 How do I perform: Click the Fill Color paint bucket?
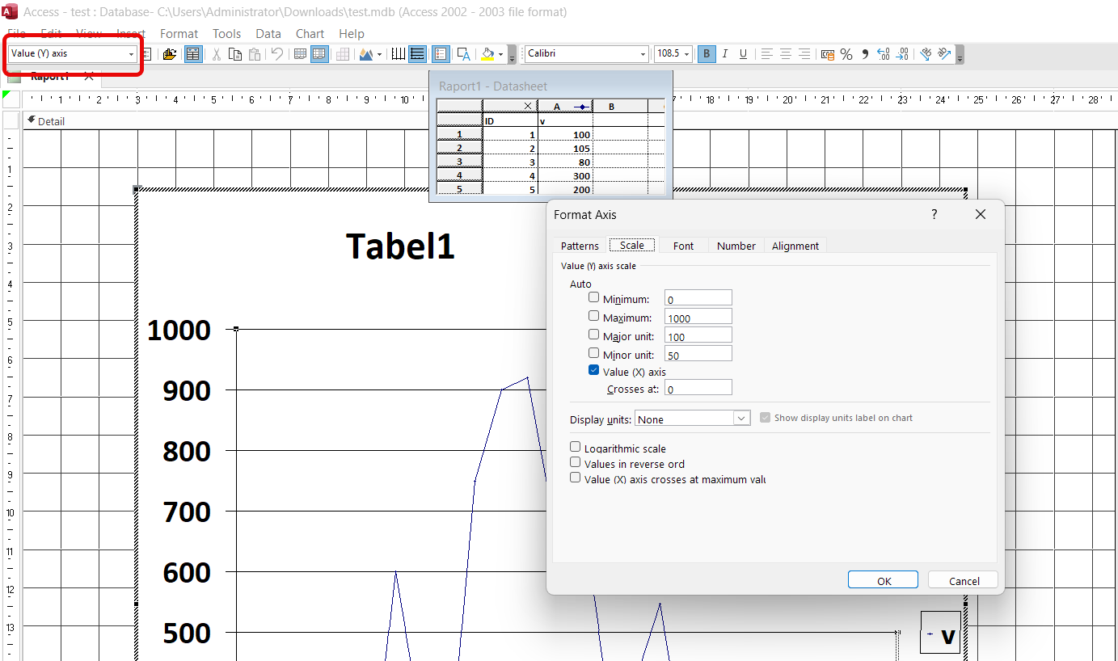pyautogui.click(x=487, y=54)
